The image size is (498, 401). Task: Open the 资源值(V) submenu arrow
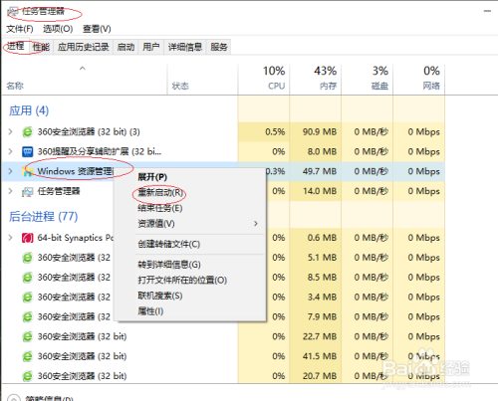256,224
